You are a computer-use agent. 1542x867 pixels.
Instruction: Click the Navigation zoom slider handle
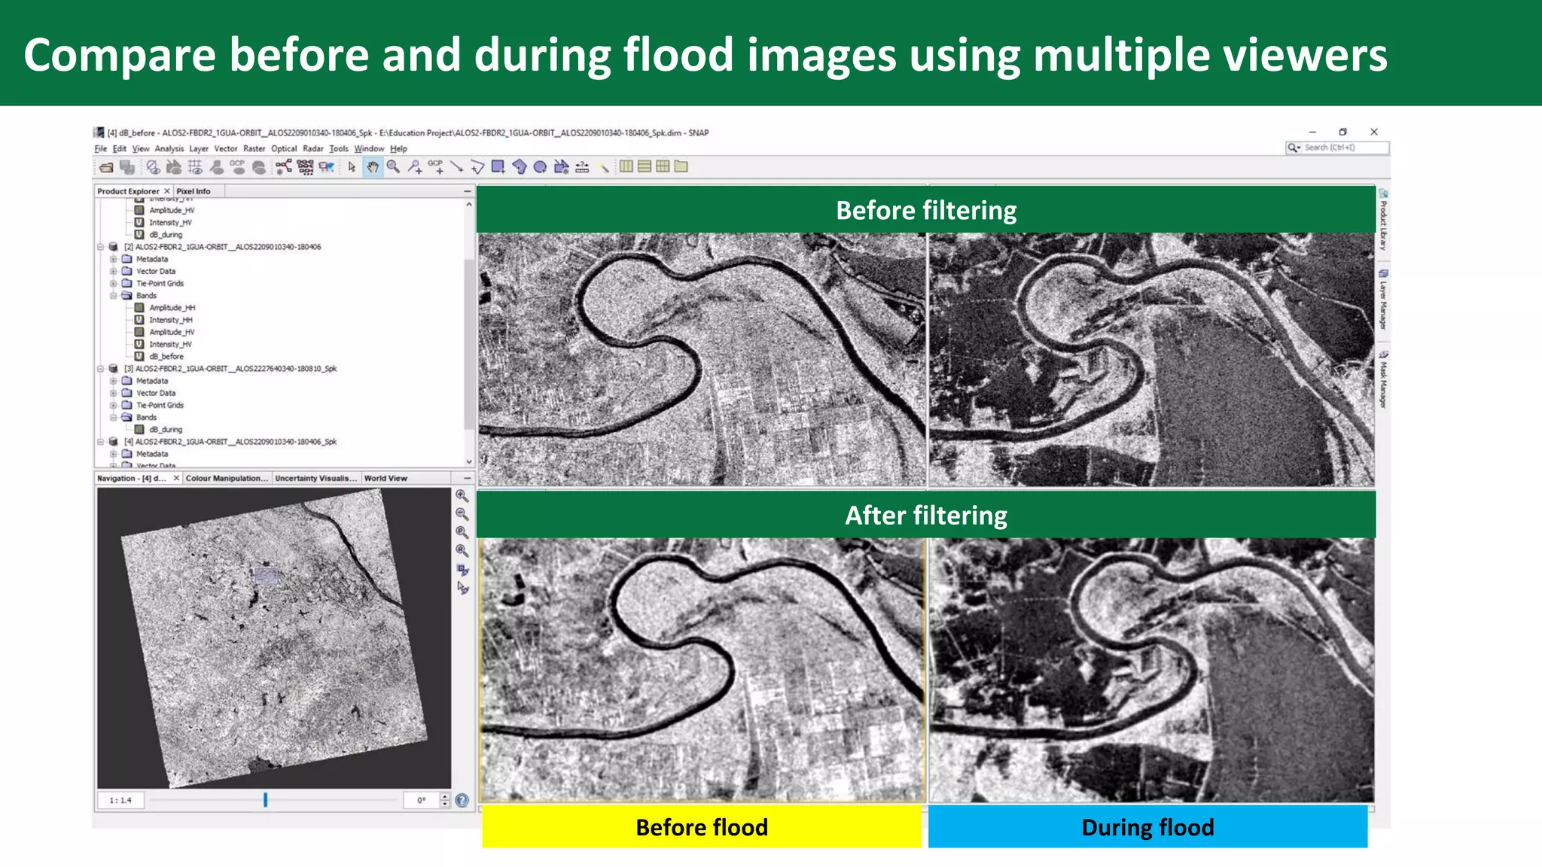[x=265, y=800]
